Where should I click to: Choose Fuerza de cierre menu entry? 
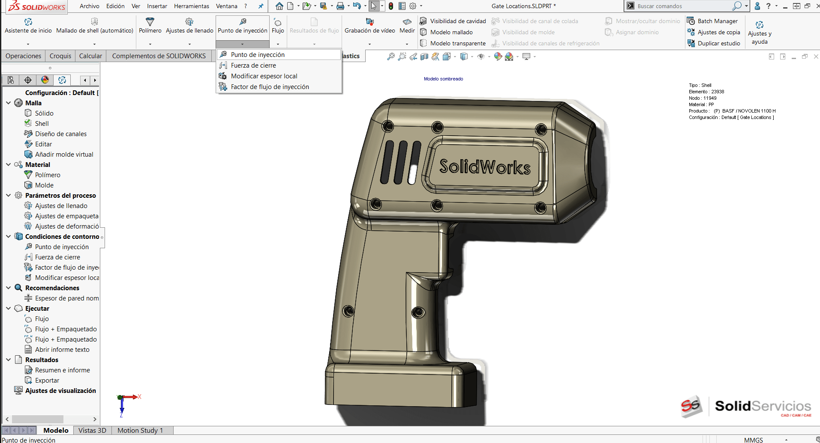coord(279,65)
